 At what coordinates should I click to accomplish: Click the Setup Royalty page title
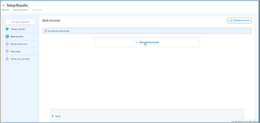[17, 5]
